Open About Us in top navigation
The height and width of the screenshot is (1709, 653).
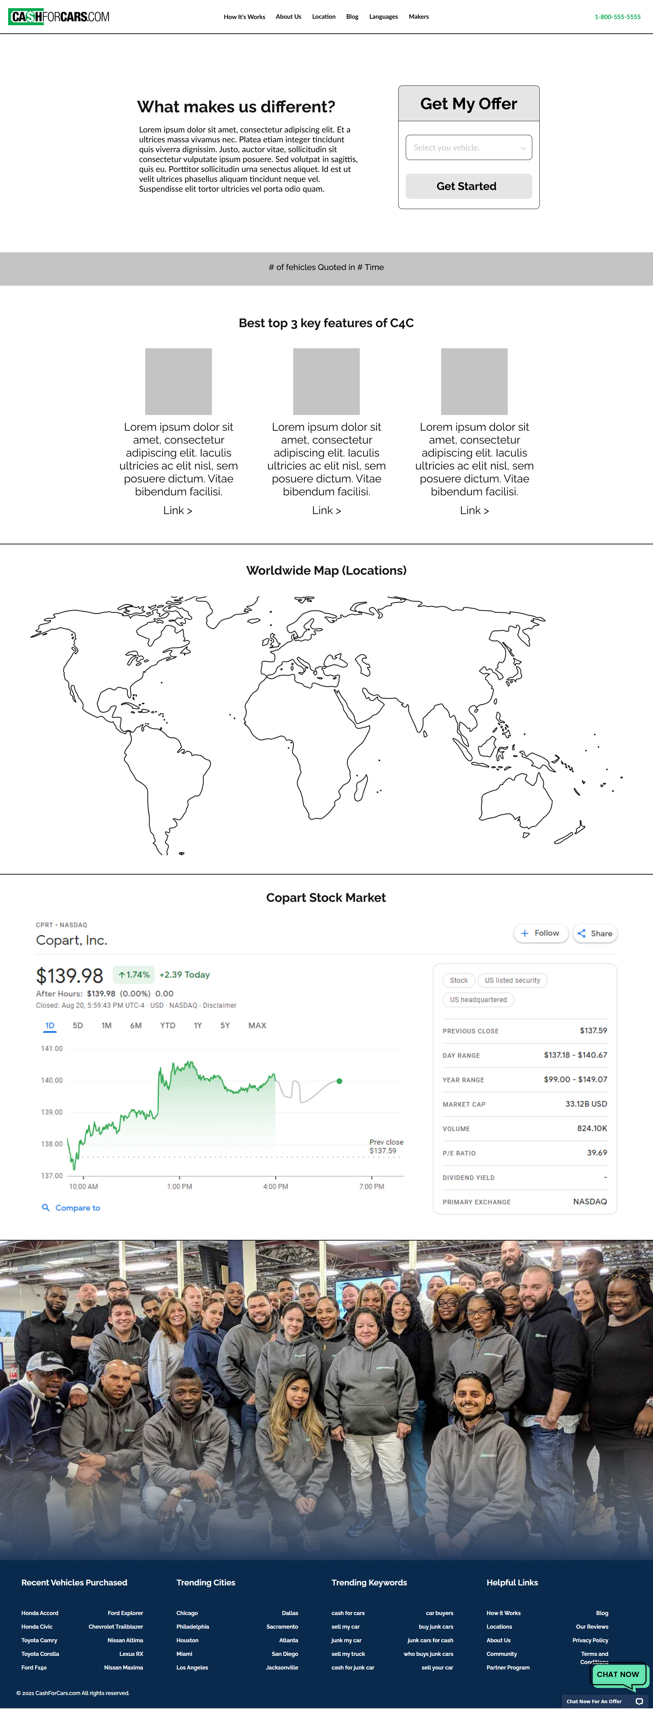pyautogui.click(x=288, y=17)
